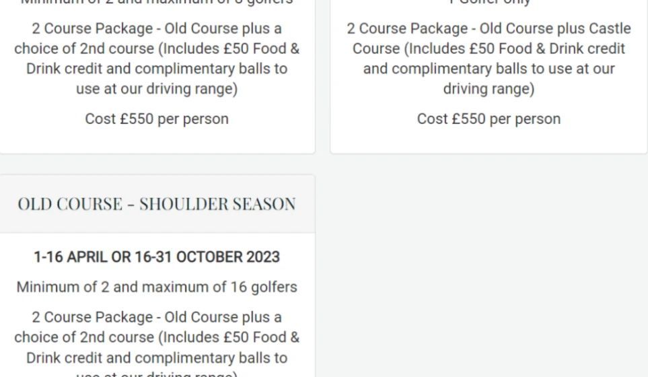
Task: Click the minimum of 2 and maximum of 16 golfers text
Action: pyautogui.click(x=157, y=287)
